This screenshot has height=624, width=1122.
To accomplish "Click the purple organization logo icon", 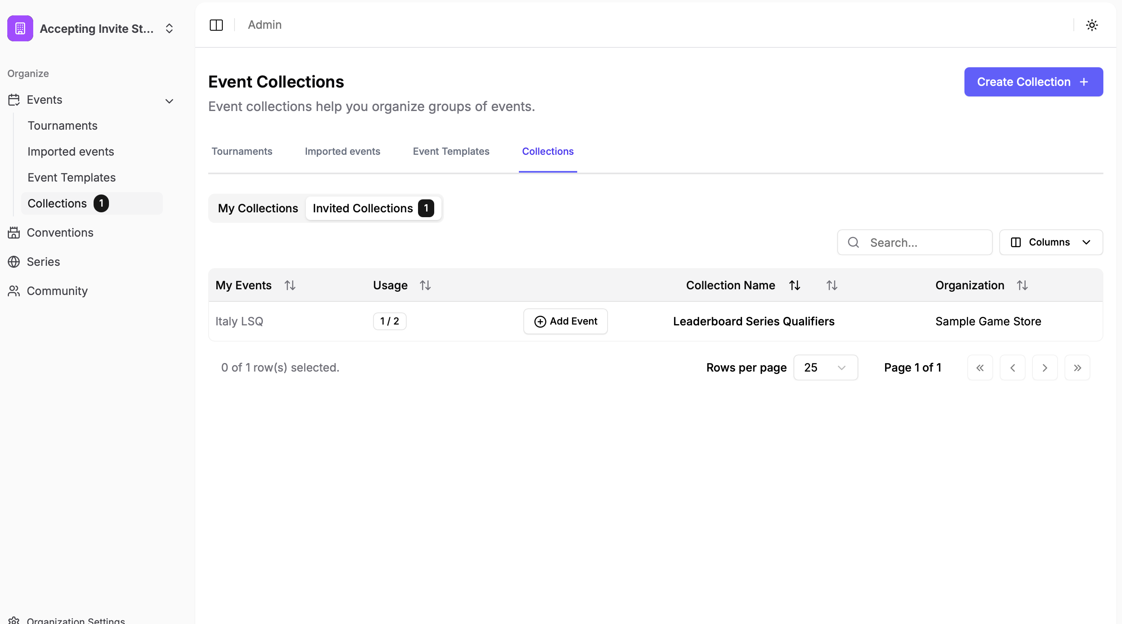I will tap(20, 28).
